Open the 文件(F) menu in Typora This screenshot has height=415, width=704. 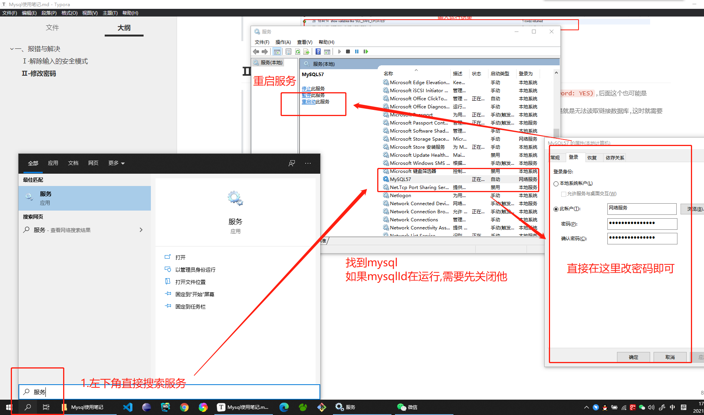point(10,13)
